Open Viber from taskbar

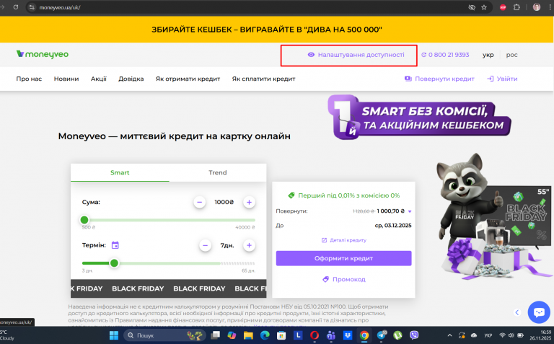click(x=415, y=335)
